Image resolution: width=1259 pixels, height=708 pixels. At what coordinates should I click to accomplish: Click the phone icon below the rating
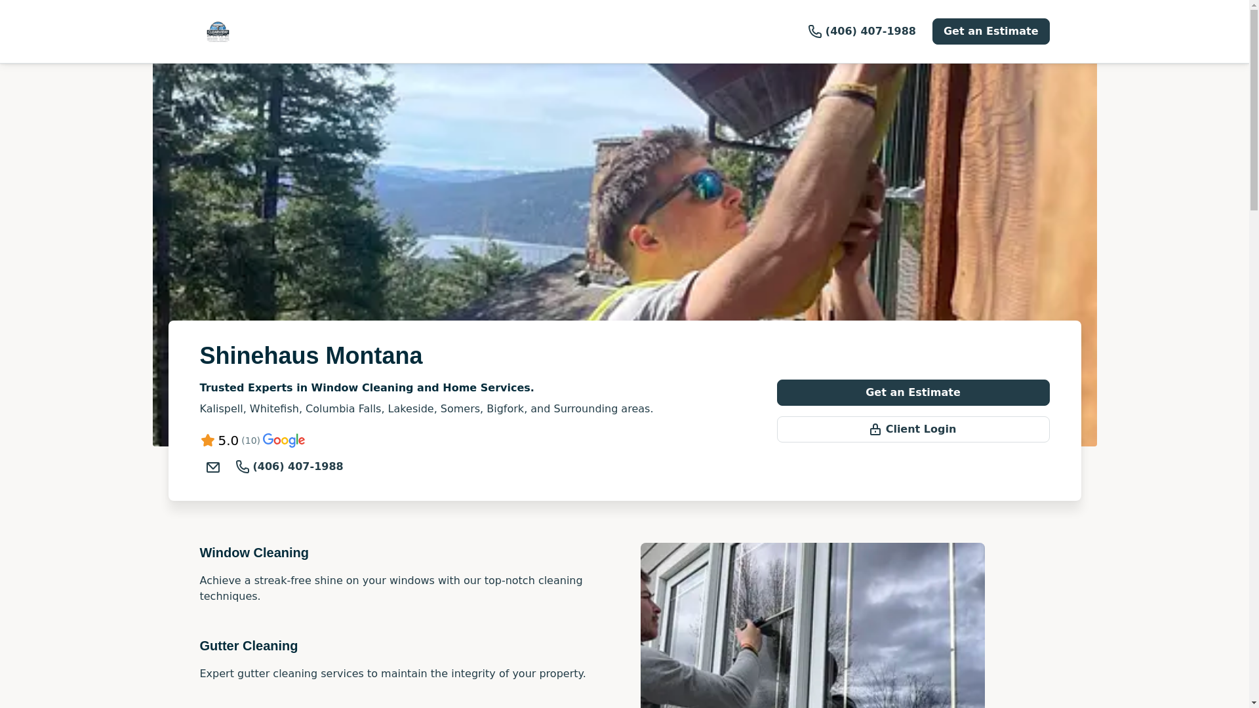(x=243, y=467)
